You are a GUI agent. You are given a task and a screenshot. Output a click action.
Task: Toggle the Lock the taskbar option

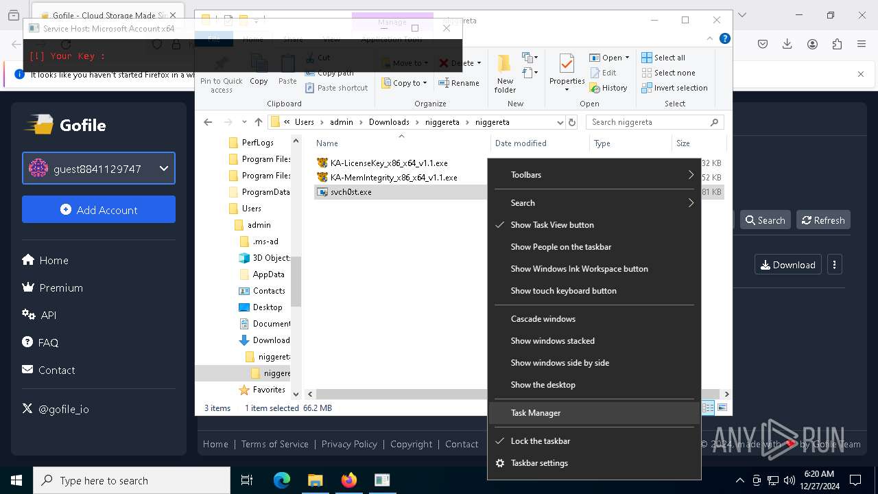pos(594,441)
